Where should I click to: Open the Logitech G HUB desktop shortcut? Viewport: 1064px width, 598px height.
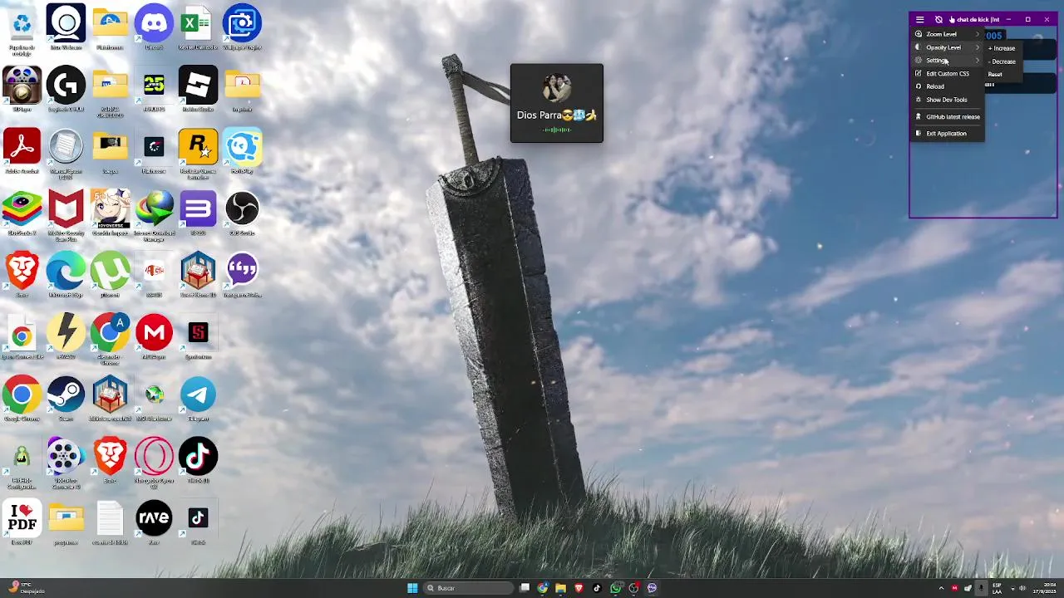coord(66,90)
